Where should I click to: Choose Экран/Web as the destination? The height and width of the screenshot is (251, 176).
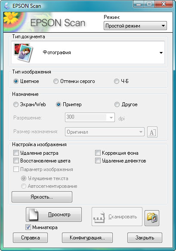tap(16, 104)
